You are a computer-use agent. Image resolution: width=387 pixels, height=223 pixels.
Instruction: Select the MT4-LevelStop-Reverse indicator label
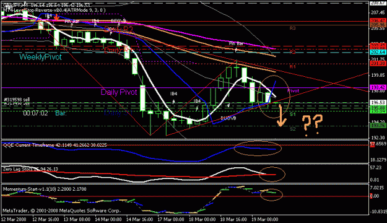pos(54,10)
